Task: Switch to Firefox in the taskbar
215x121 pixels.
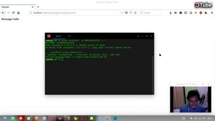Action: click(x=68, y=118)
